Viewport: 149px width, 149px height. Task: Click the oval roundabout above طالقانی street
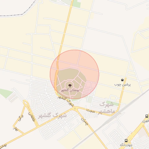(25, 103)
